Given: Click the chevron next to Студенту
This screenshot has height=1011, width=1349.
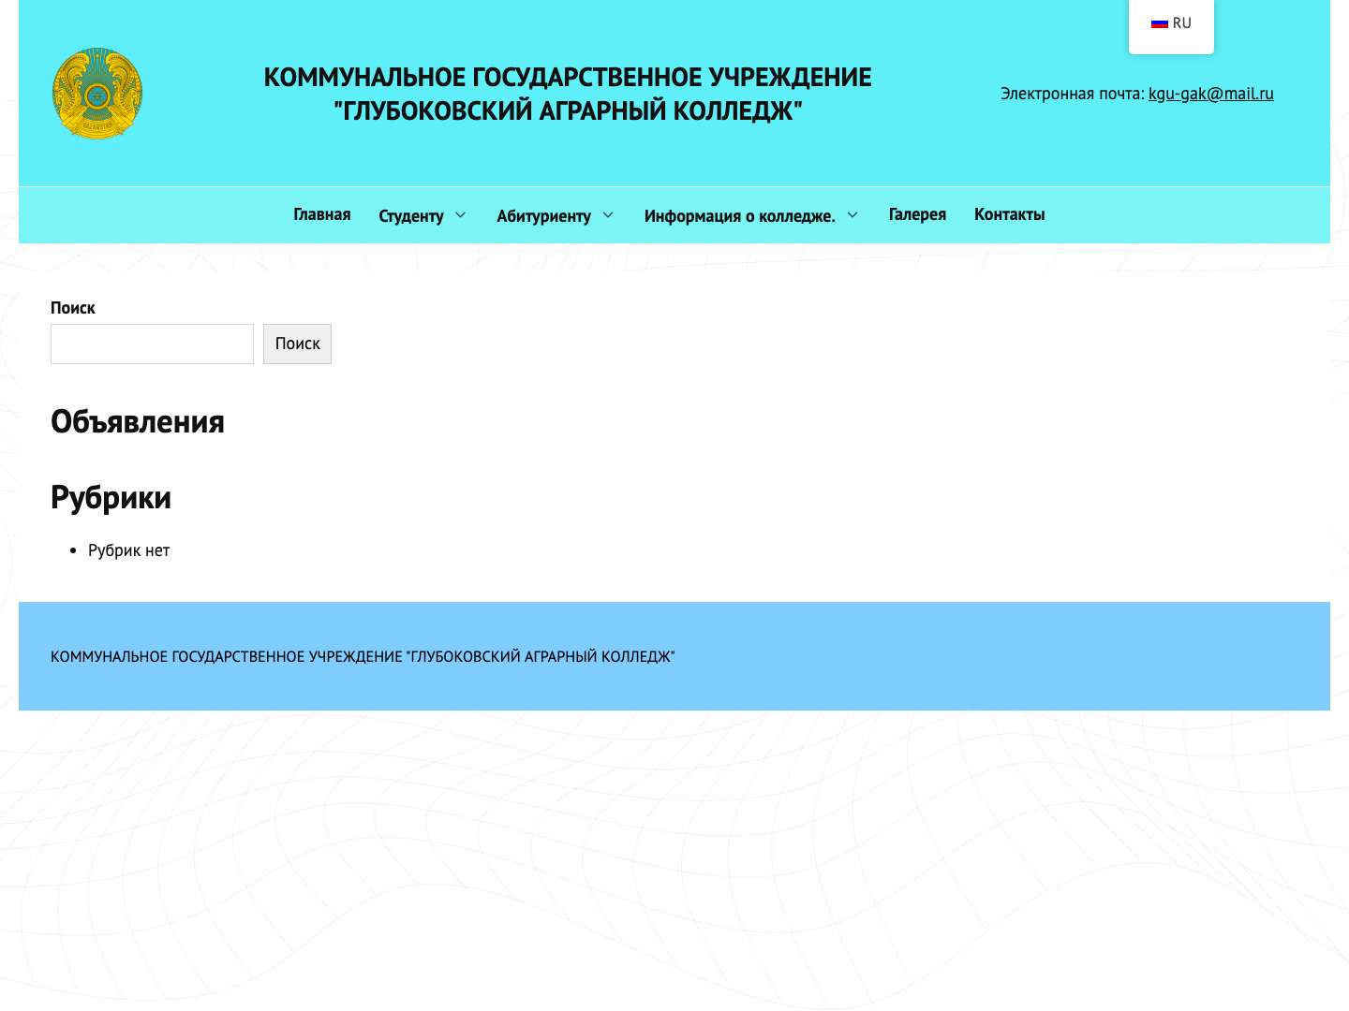Looking at the screenshot, I should click(460, 215).
